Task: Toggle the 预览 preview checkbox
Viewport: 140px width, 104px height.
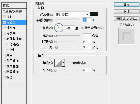Action: click(x=121, y=25)
